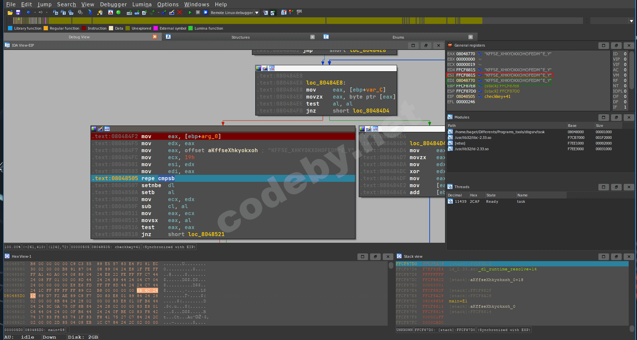Start the process with the green play button

tap(190, 13)
